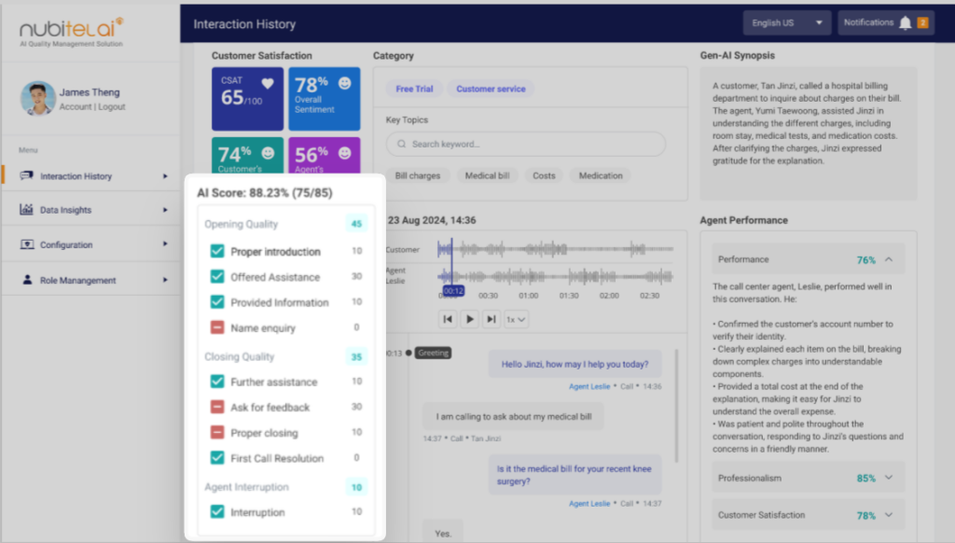Image resolution: width=955 pixels, height=543 pixels.
Task: Open the Data Insights panel icon
Action: click(x=26, y=209)
